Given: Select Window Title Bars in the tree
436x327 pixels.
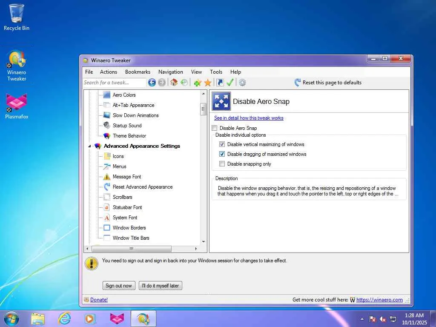Looking at the screenshot, I should 131,238.
